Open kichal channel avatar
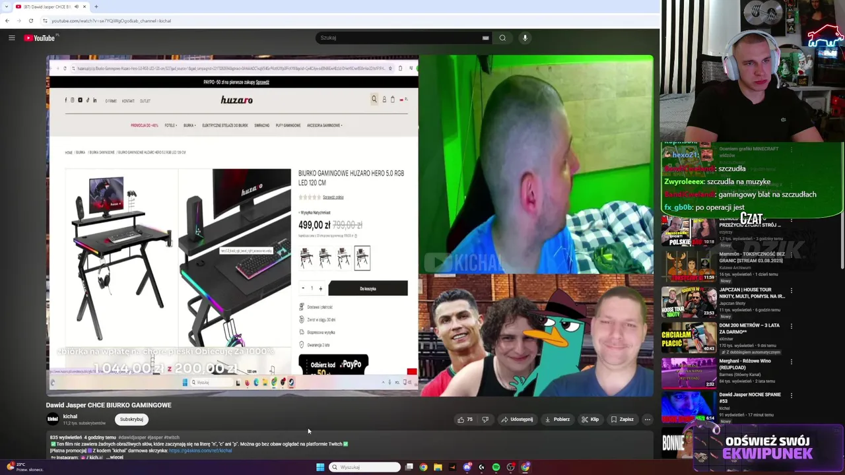 52,419
